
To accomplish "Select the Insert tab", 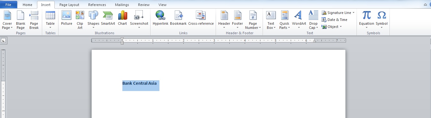I will (x=46, y=5).
